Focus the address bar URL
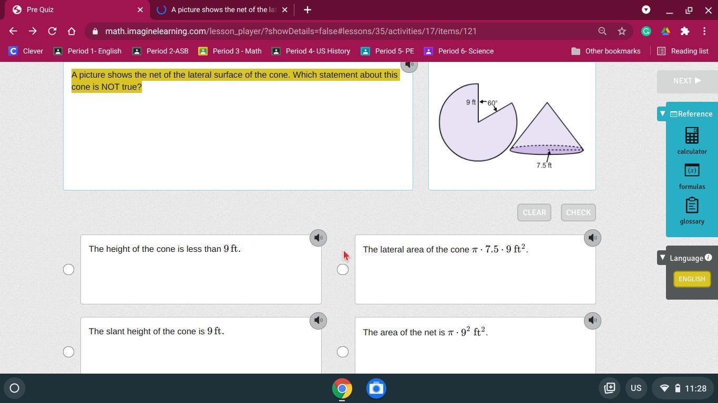 [291, 31]
